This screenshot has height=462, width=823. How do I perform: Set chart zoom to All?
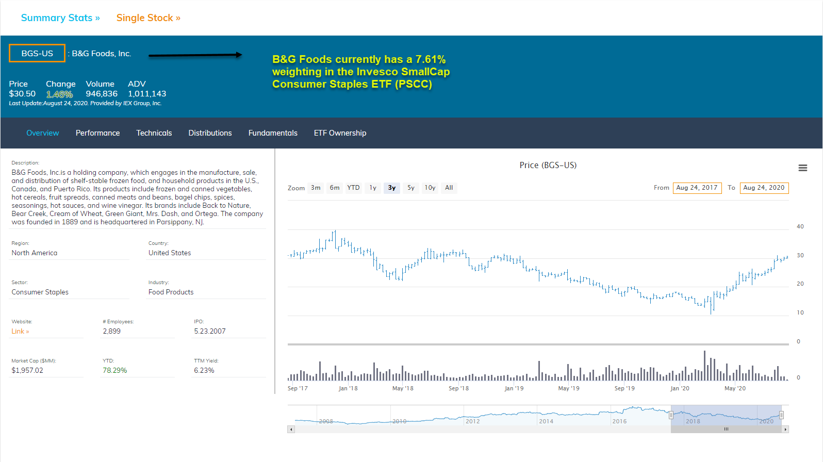[x=449, y=188]
